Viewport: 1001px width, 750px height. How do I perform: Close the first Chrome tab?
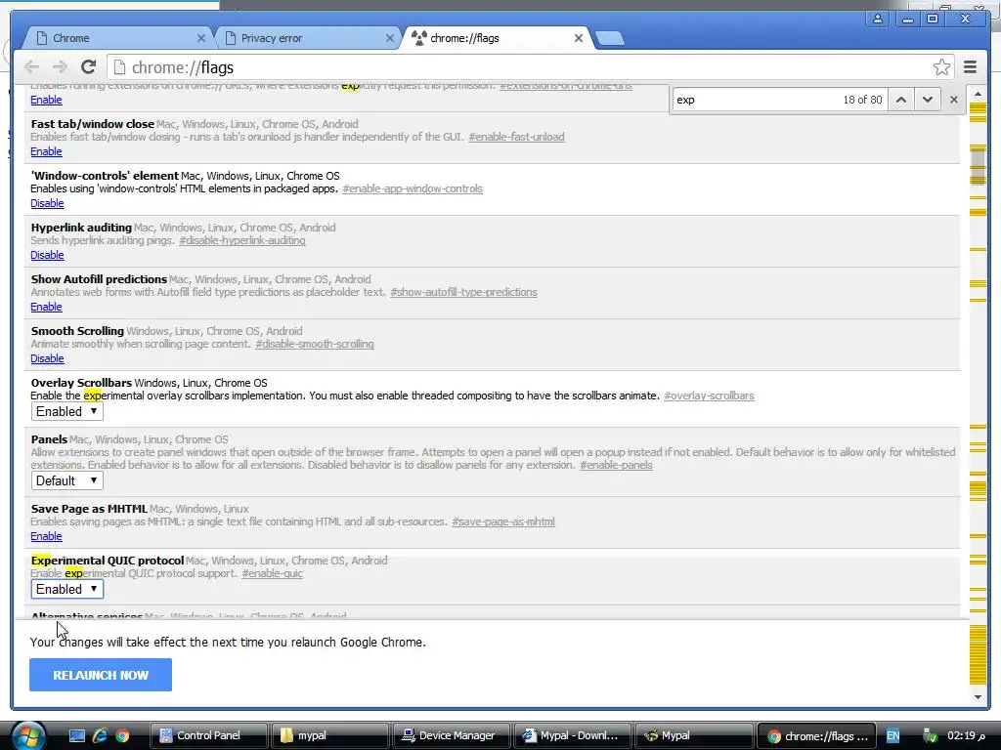[200, 38]
